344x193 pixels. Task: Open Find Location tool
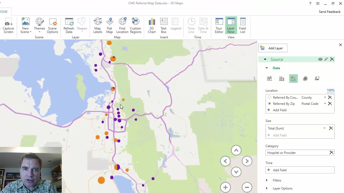point(122,26)
